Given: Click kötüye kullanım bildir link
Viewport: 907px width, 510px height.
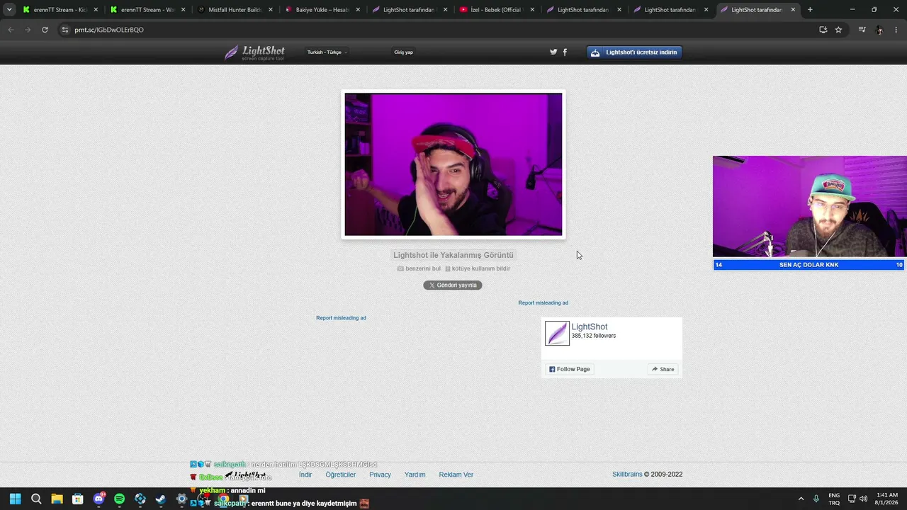Looking at the screenshot, I should pos(478,268).
